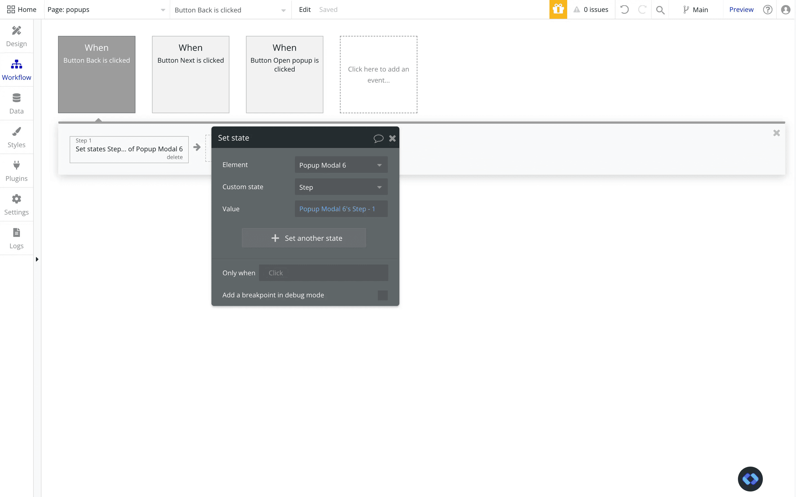Click the undo arrow icon

(624, 10)
